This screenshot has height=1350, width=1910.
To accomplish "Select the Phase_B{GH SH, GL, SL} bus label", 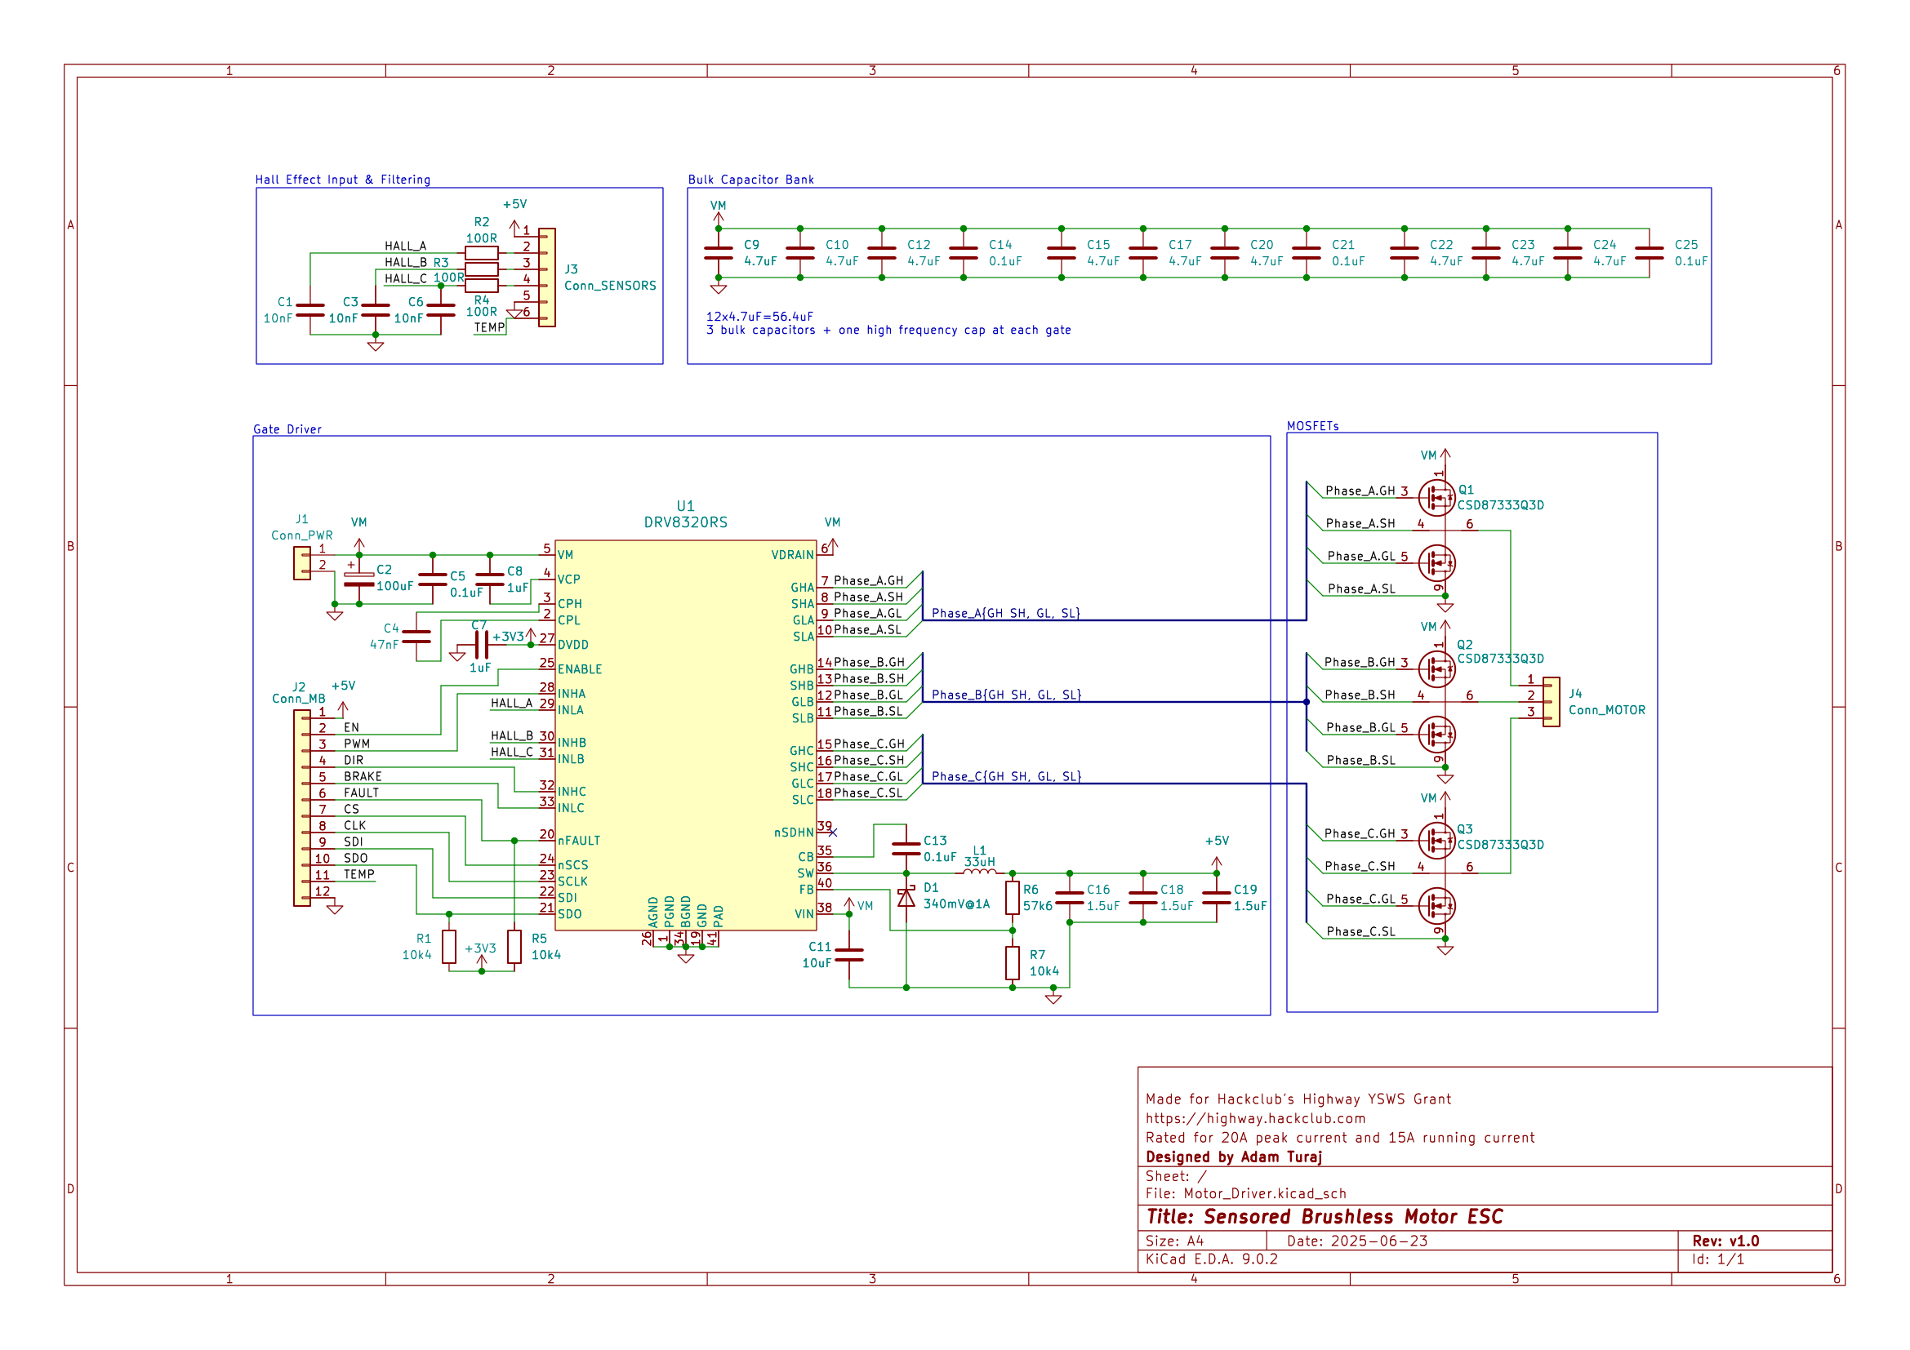I will pyautogui.click(x=1006, y=695).
